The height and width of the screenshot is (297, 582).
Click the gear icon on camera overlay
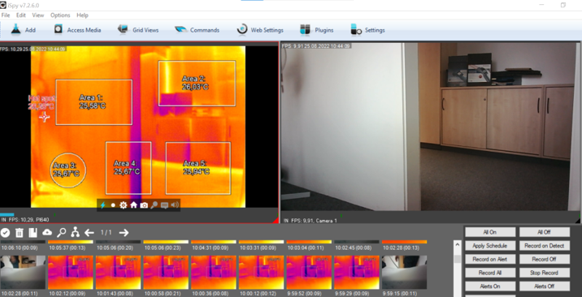point(124,204)
